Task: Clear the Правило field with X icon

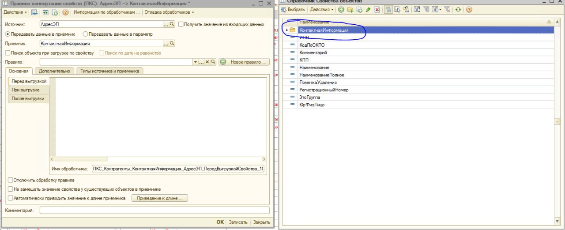Action: click(x=207, y=62)
